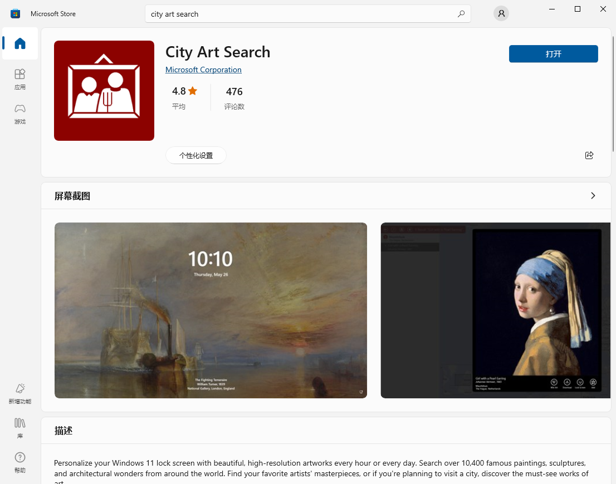The width and height of the screenshot is (616, 484).
Task: Open the 库 (Library) page
Action: (20, 428)
